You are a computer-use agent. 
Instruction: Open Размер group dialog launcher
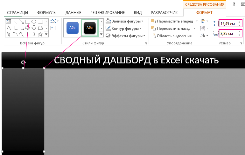[241, 43]
